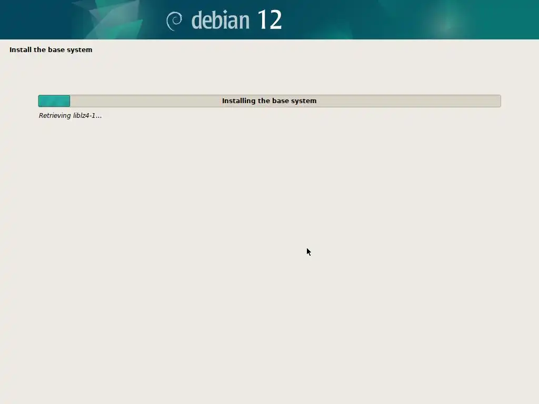Click the 'Install the base system' heading
This screenshot has height=404, width=539.
[51, 50]
